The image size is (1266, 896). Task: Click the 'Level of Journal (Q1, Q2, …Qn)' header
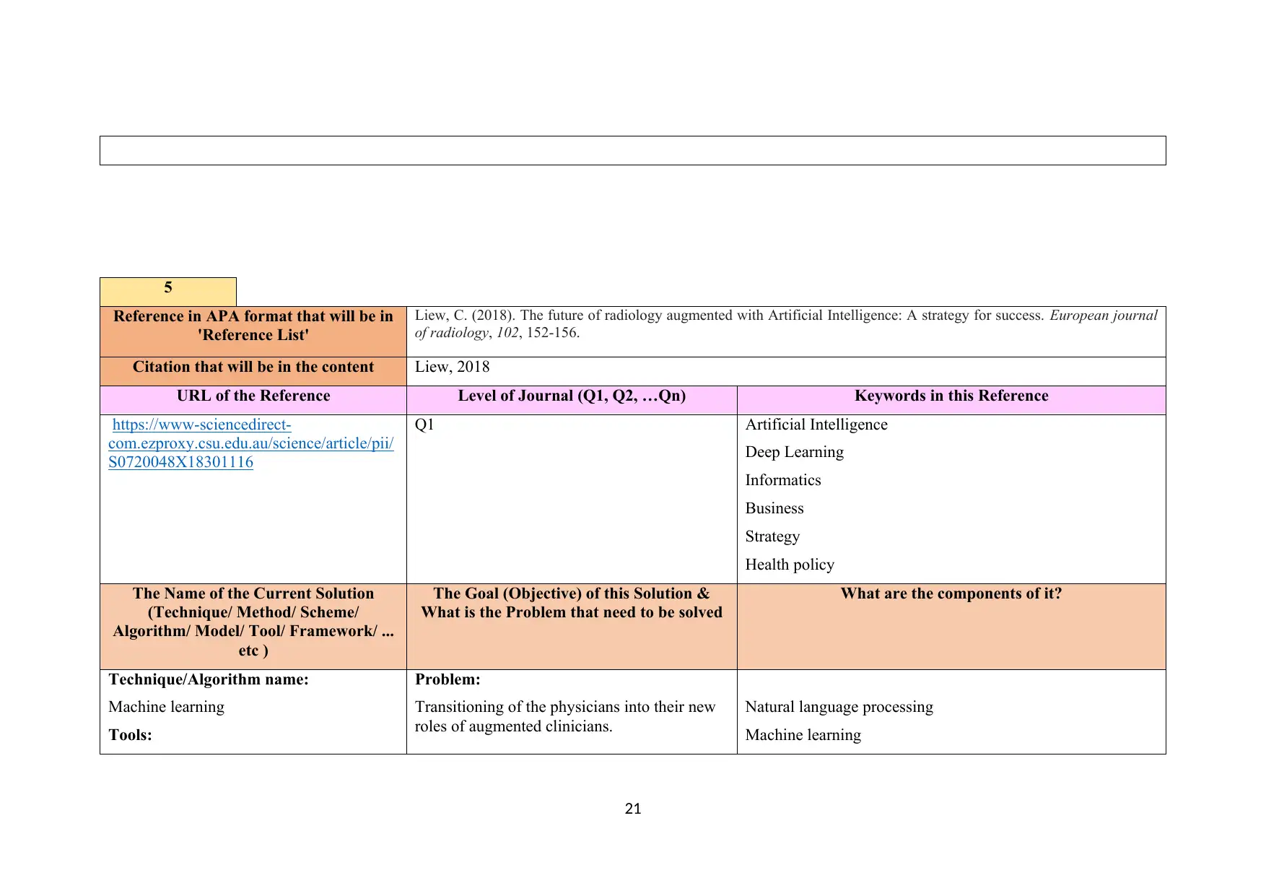572,400
